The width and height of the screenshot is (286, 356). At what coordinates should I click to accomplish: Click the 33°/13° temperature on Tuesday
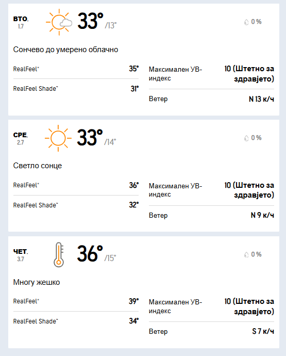(x=97, y=21)
